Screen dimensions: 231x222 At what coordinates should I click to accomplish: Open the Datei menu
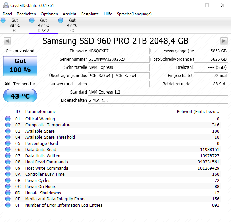coord(7,14)
